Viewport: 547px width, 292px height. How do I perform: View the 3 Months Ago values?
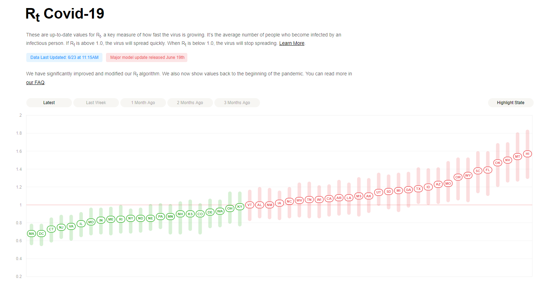click(x=237, y=103)
